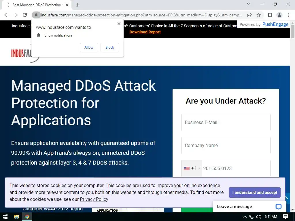Expand the tab search chevron
The image size is (295, 221).
(x=249, y=4)
